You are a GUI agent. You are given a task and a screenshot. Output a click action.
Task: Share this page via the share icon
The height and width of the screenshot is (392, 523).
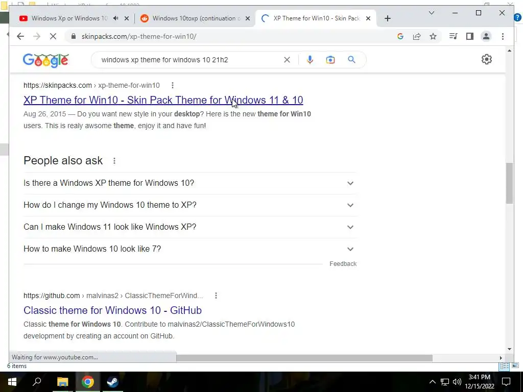coord(417,36)
